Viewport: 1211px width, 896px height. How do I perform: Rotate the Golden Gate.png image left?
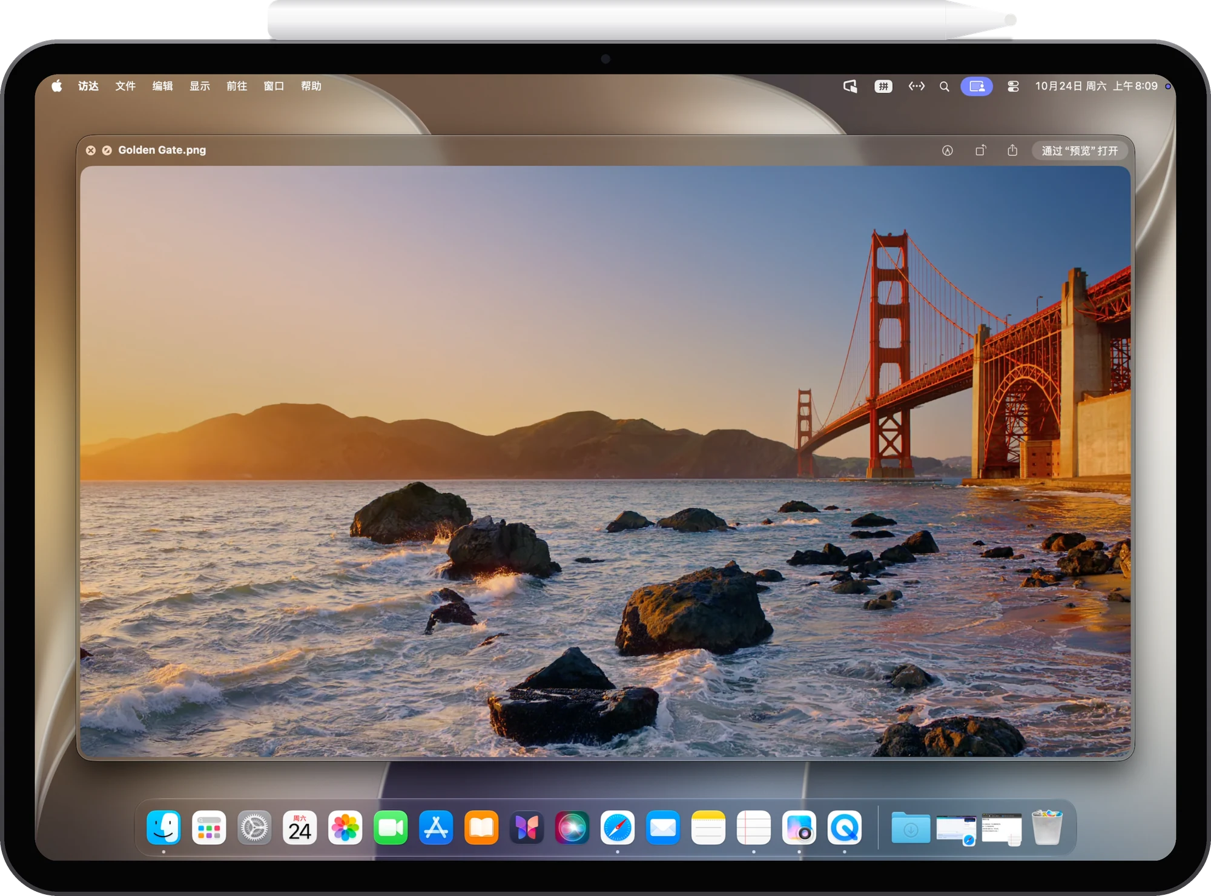click(980, 150)
